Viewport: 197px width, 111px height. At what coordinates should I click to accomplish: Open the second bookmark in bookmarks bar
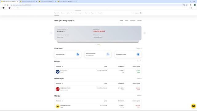point(14,8)
